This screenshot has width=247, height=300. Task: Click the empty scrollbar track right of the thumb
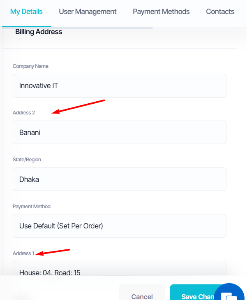pos(195,28)
